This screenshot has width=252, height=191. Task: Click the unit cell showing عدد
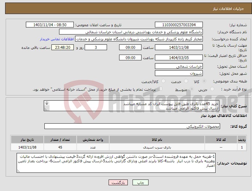point(93,147)
